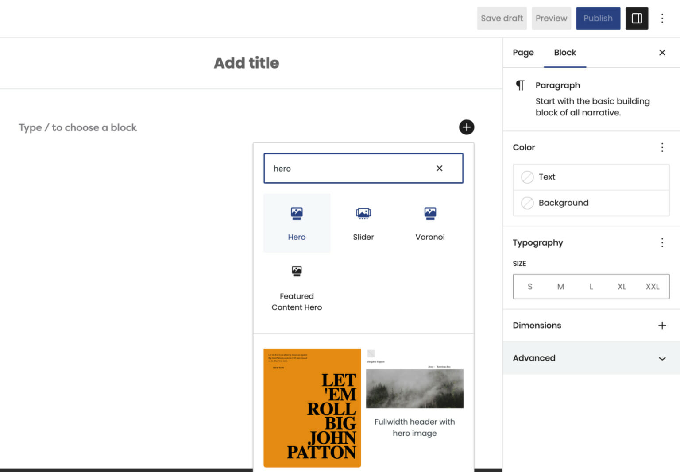Insert the Slider block

point(363,223)
